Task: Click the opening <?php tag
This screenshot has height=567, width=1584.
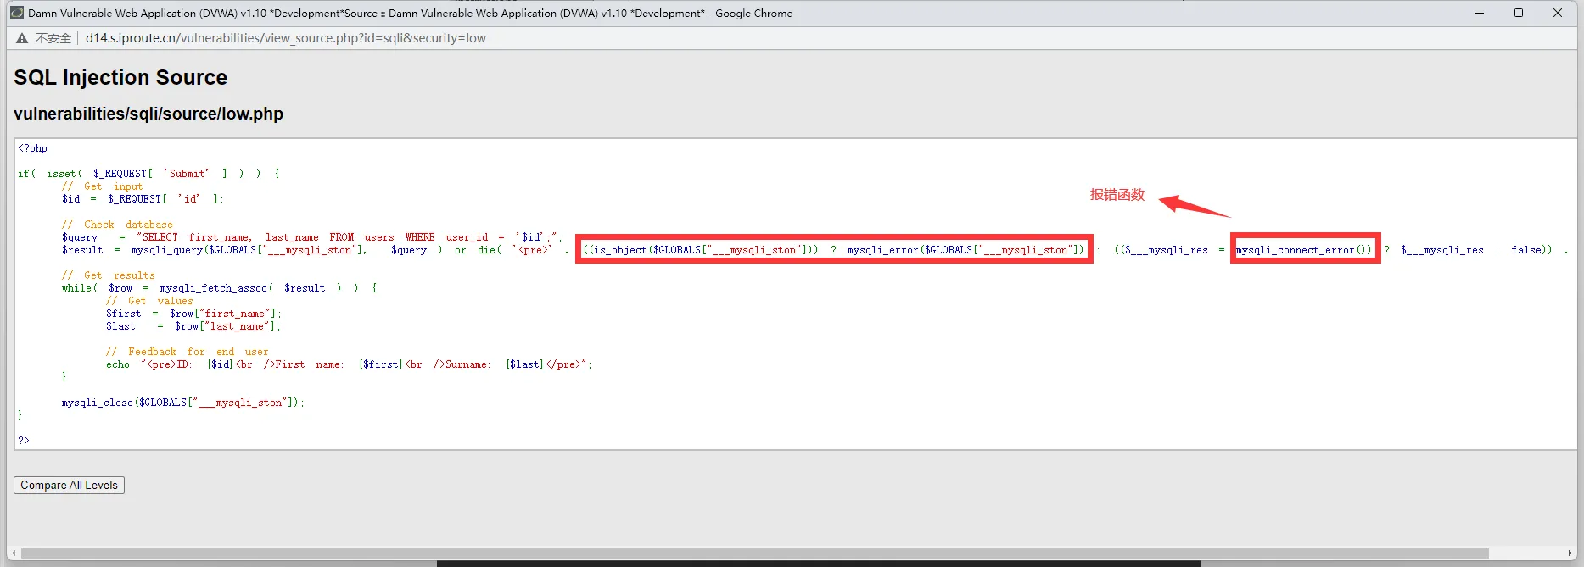Action: coord(33,148)
